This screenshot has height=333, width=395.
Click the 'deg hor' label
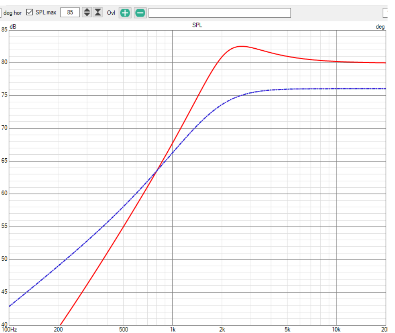coord(13,13)
